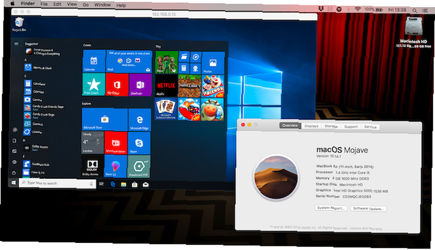Open the View menu
This screenshot has height=250, width=435.
click(x=72, y=4)
